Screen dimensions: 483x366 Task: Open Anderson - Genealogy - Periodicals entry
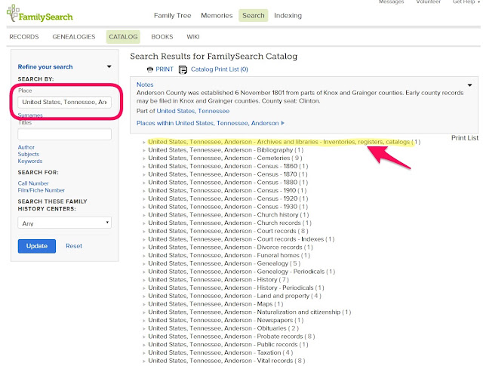coord(241,272)
